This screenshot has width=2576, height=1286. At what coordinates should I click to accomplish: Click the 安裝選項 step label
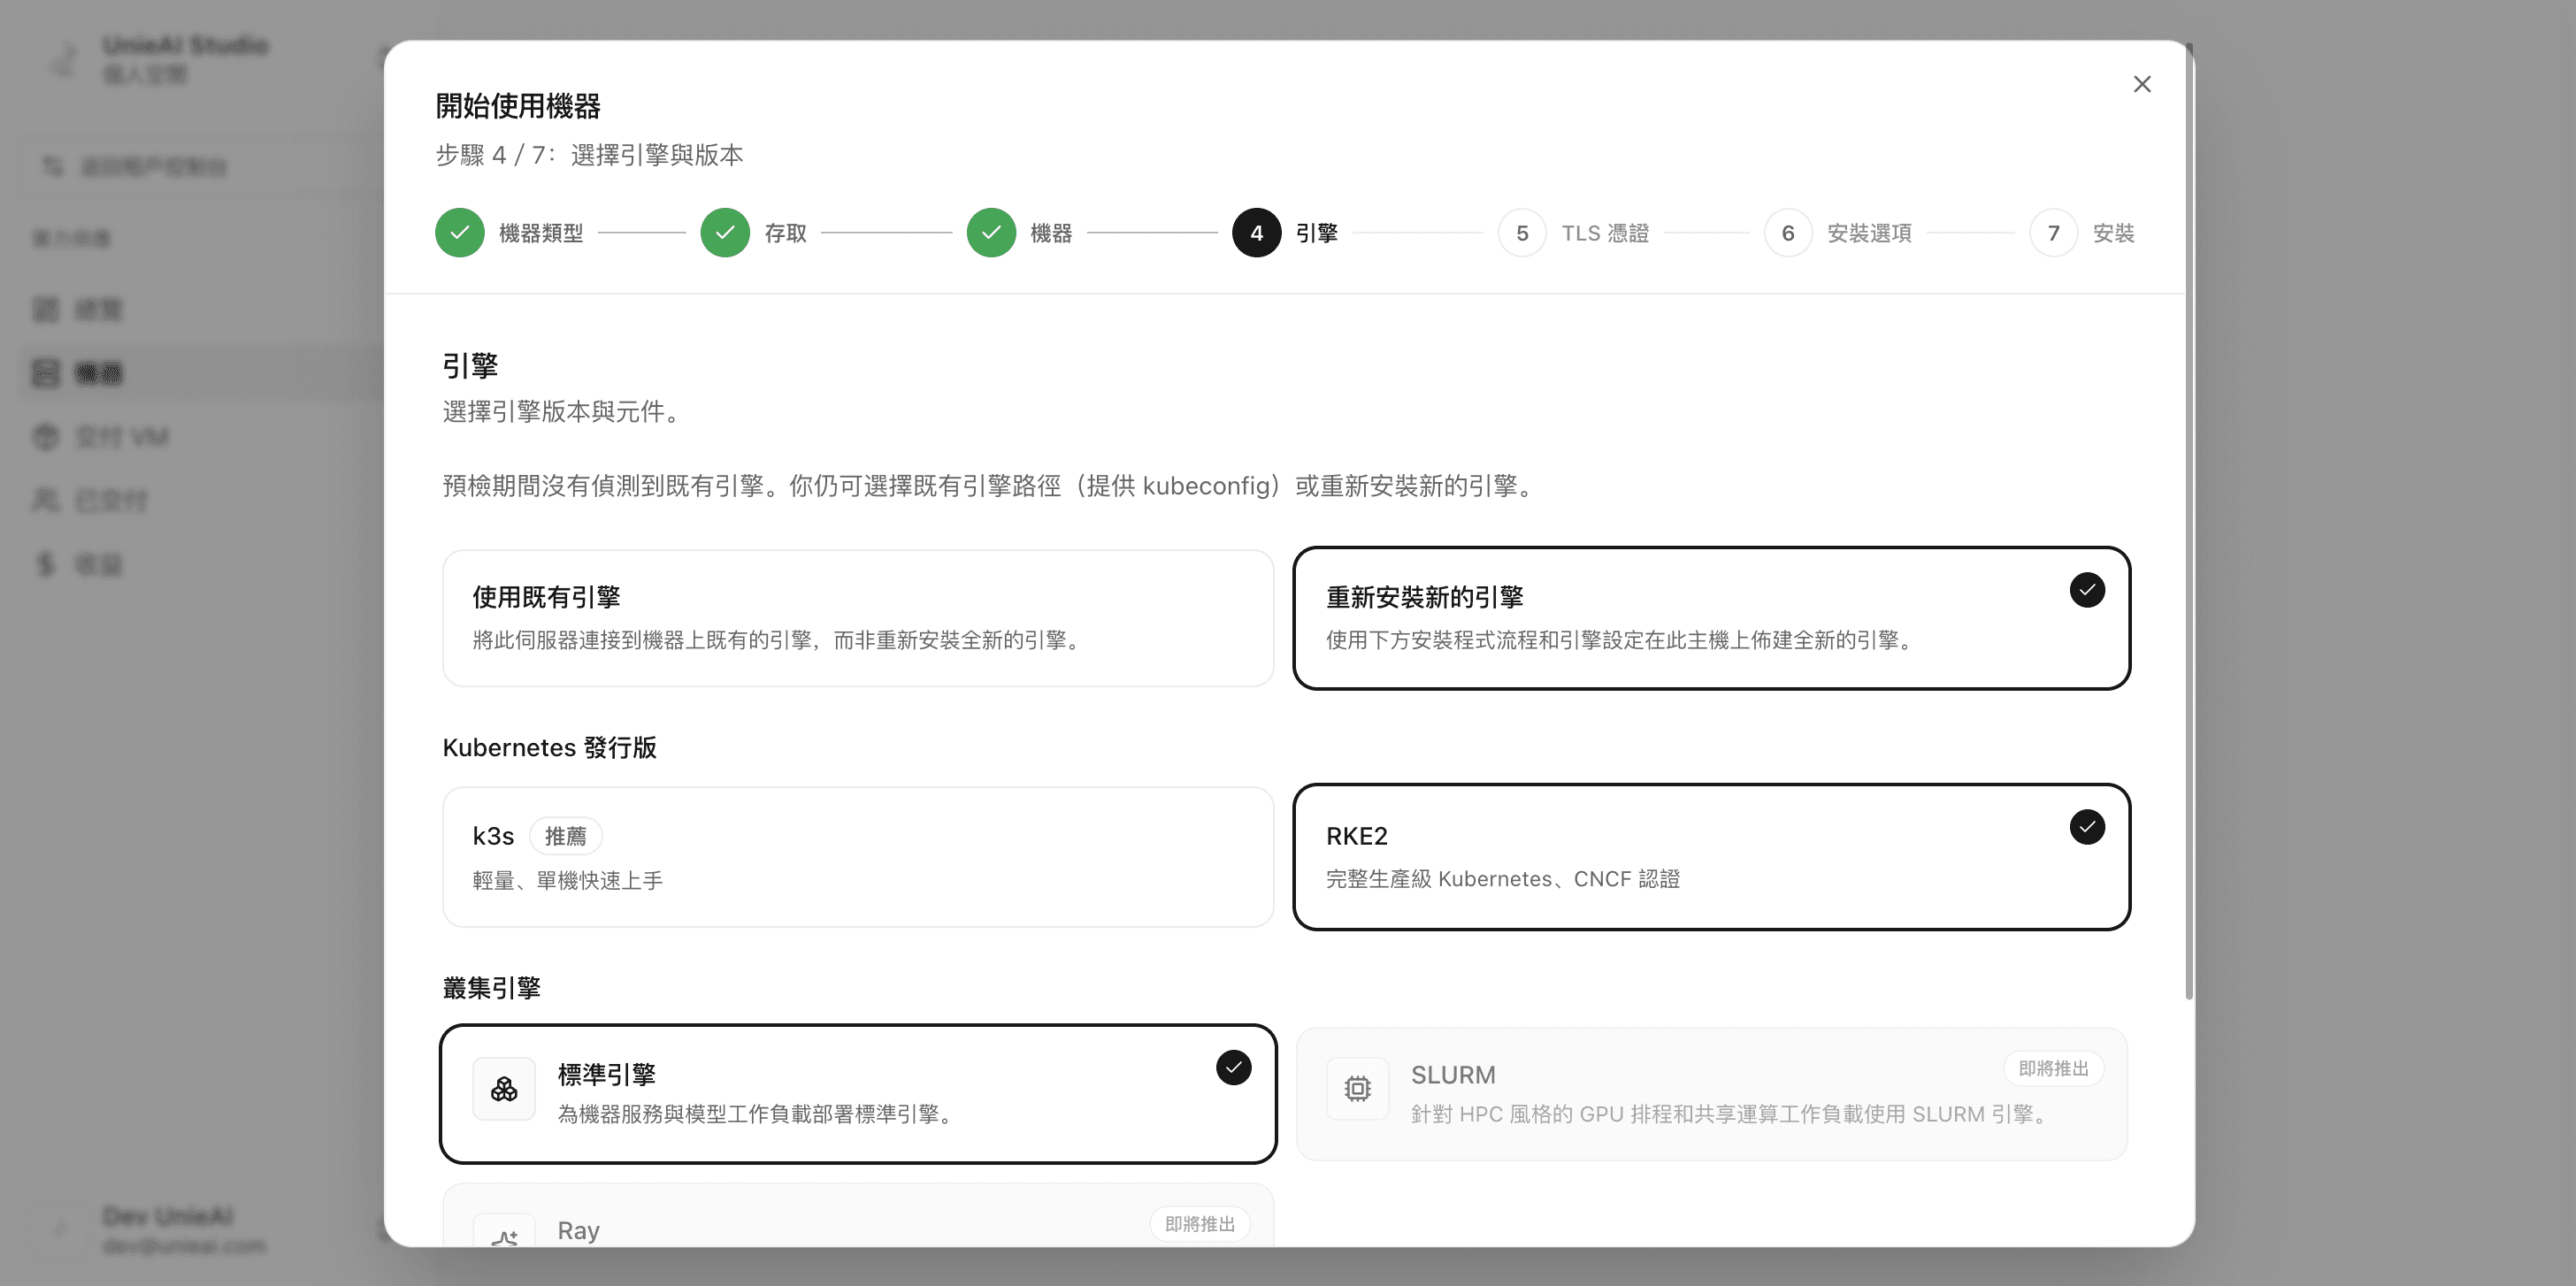click(1869, 233)
